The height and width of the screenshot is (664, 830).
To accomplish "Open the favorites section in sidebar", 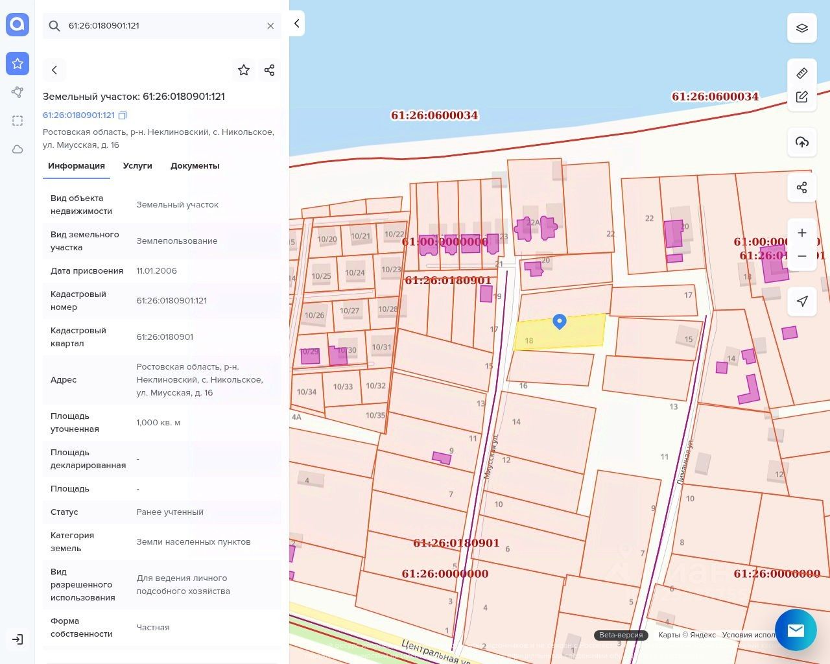I will point(18,64).
